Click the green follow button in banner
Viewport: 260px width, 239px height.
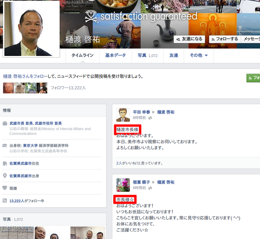click(x=253, y=78)
